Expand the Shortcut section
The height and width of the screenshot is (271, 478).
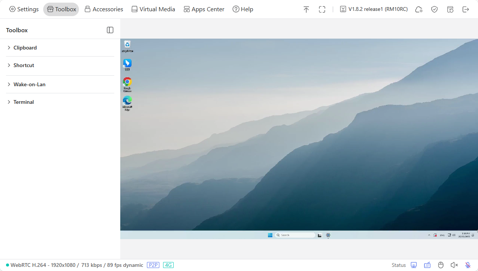[x=60, y=65]
